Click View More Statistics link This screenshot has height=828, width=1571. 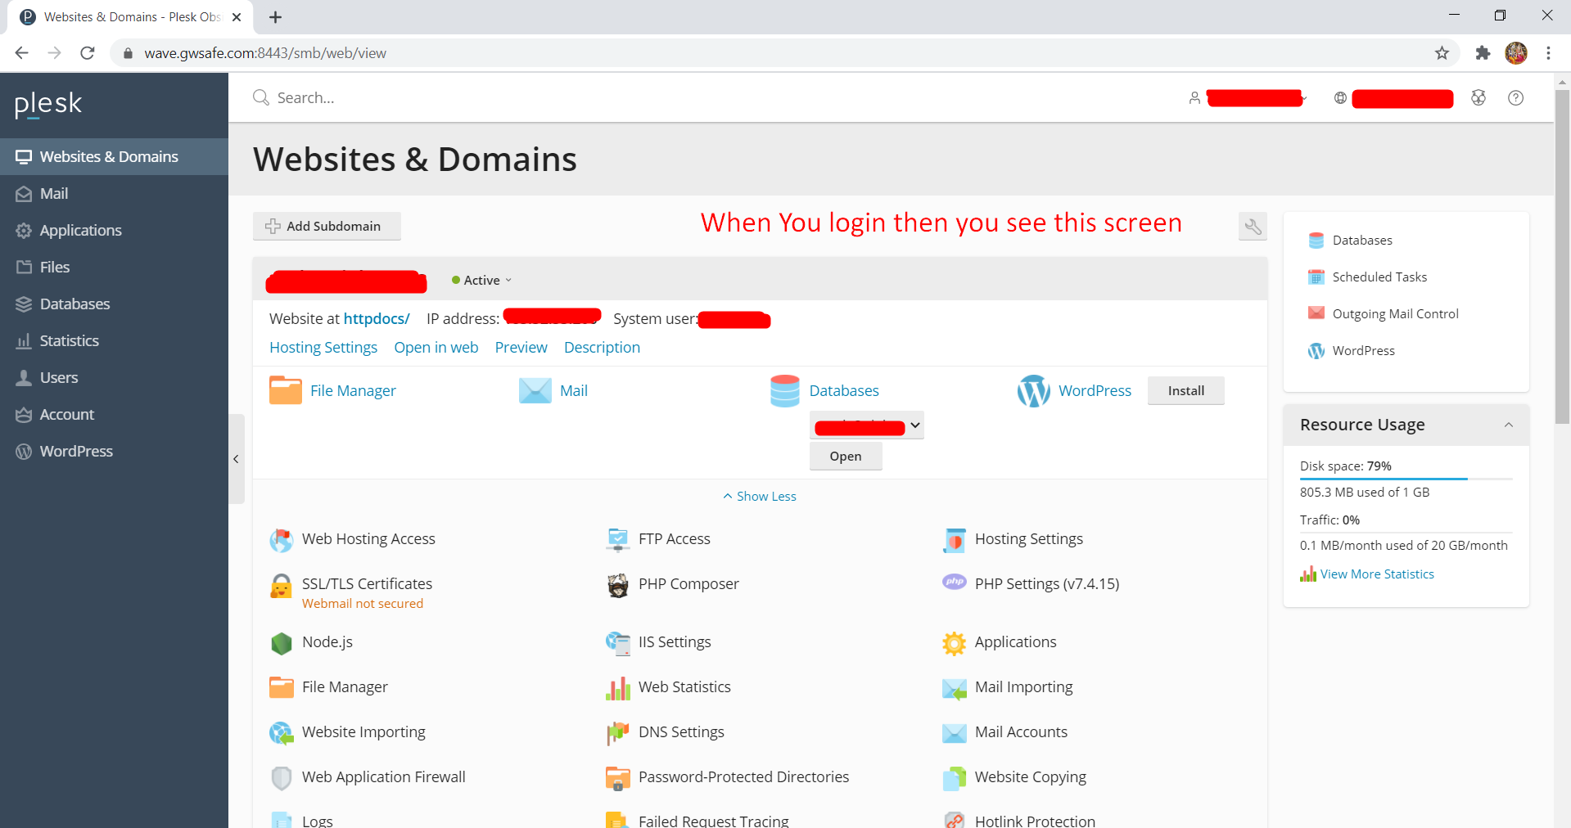click(x=1377, y=574)
